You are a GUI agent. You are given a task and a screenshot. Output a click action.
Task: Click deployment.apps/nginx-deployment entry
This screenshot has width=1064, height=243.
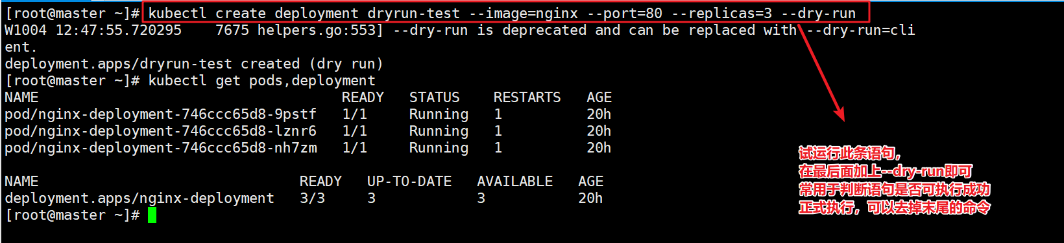[x=139, y=198]
